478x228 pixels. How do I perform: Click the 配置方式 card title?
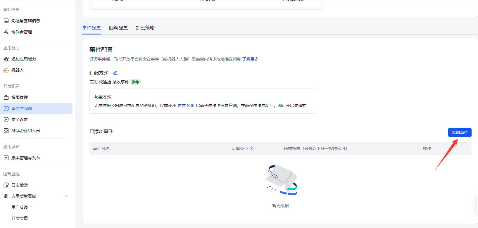(x=103, y=97)
